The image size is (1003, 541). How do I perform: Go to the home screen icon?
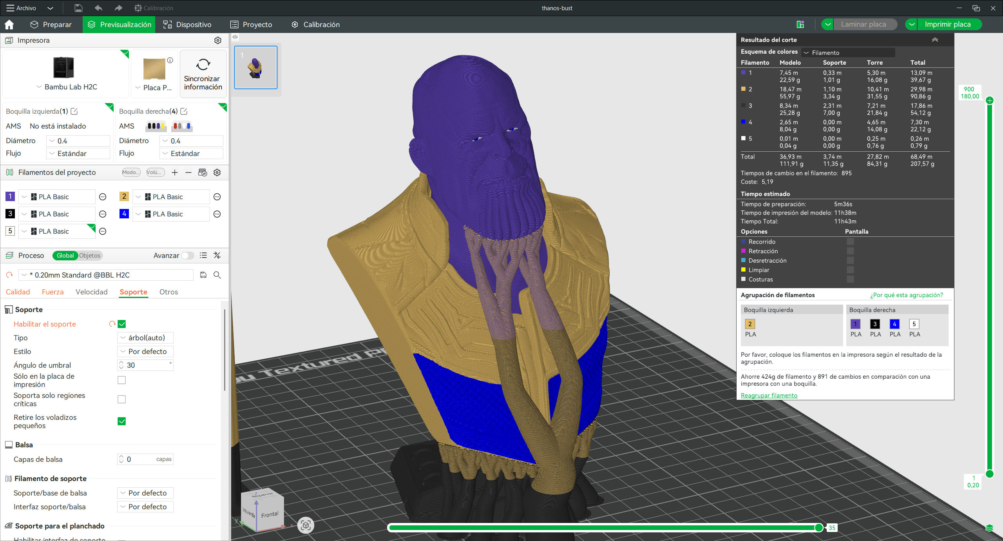pos(9,24)
